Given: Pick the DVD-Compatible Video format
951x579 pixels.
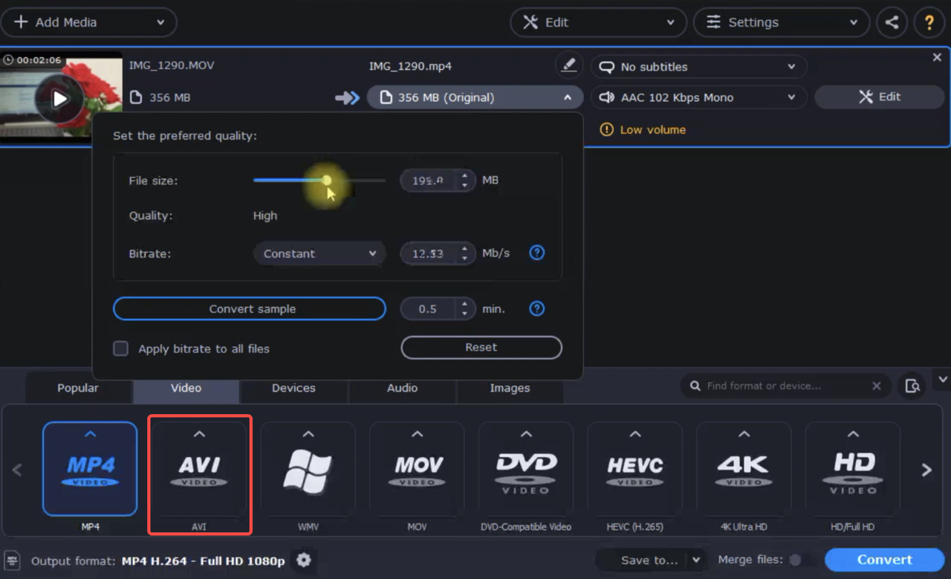Looking at the screenshot, I should point(525,469).
